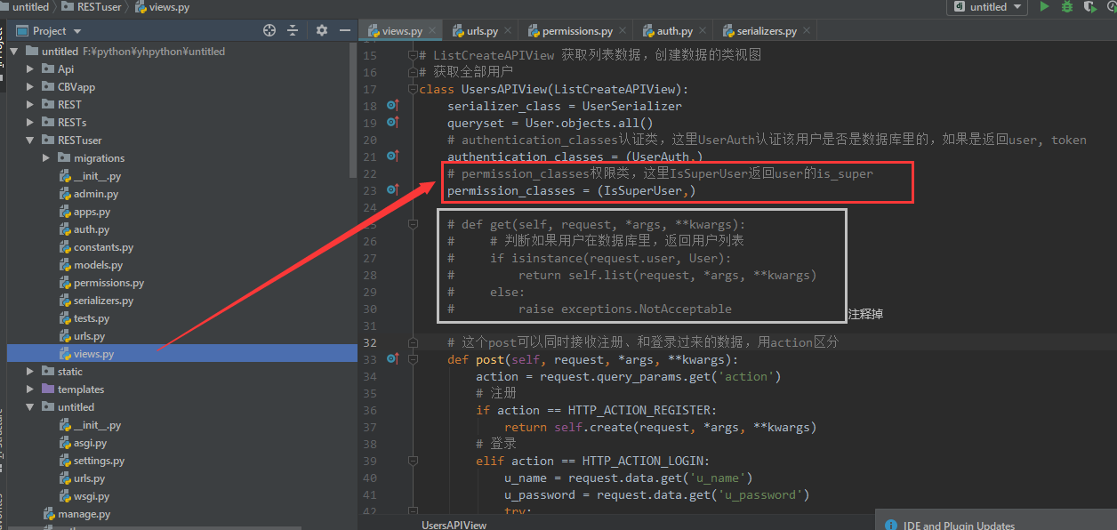Expand the templates folder
Screen dimensions: 1117x530
coord(30,389)
